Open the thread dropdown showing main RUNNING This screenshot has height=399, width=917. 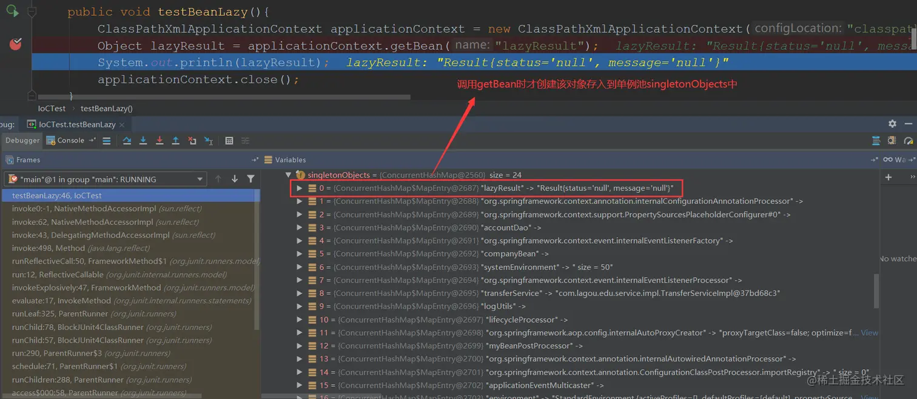point(106,179)
